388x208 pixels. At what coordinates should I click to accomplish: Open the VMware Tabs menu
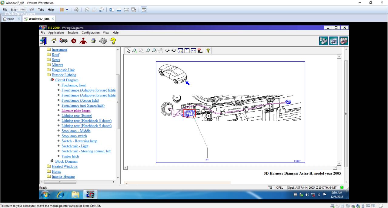point(41,10)
